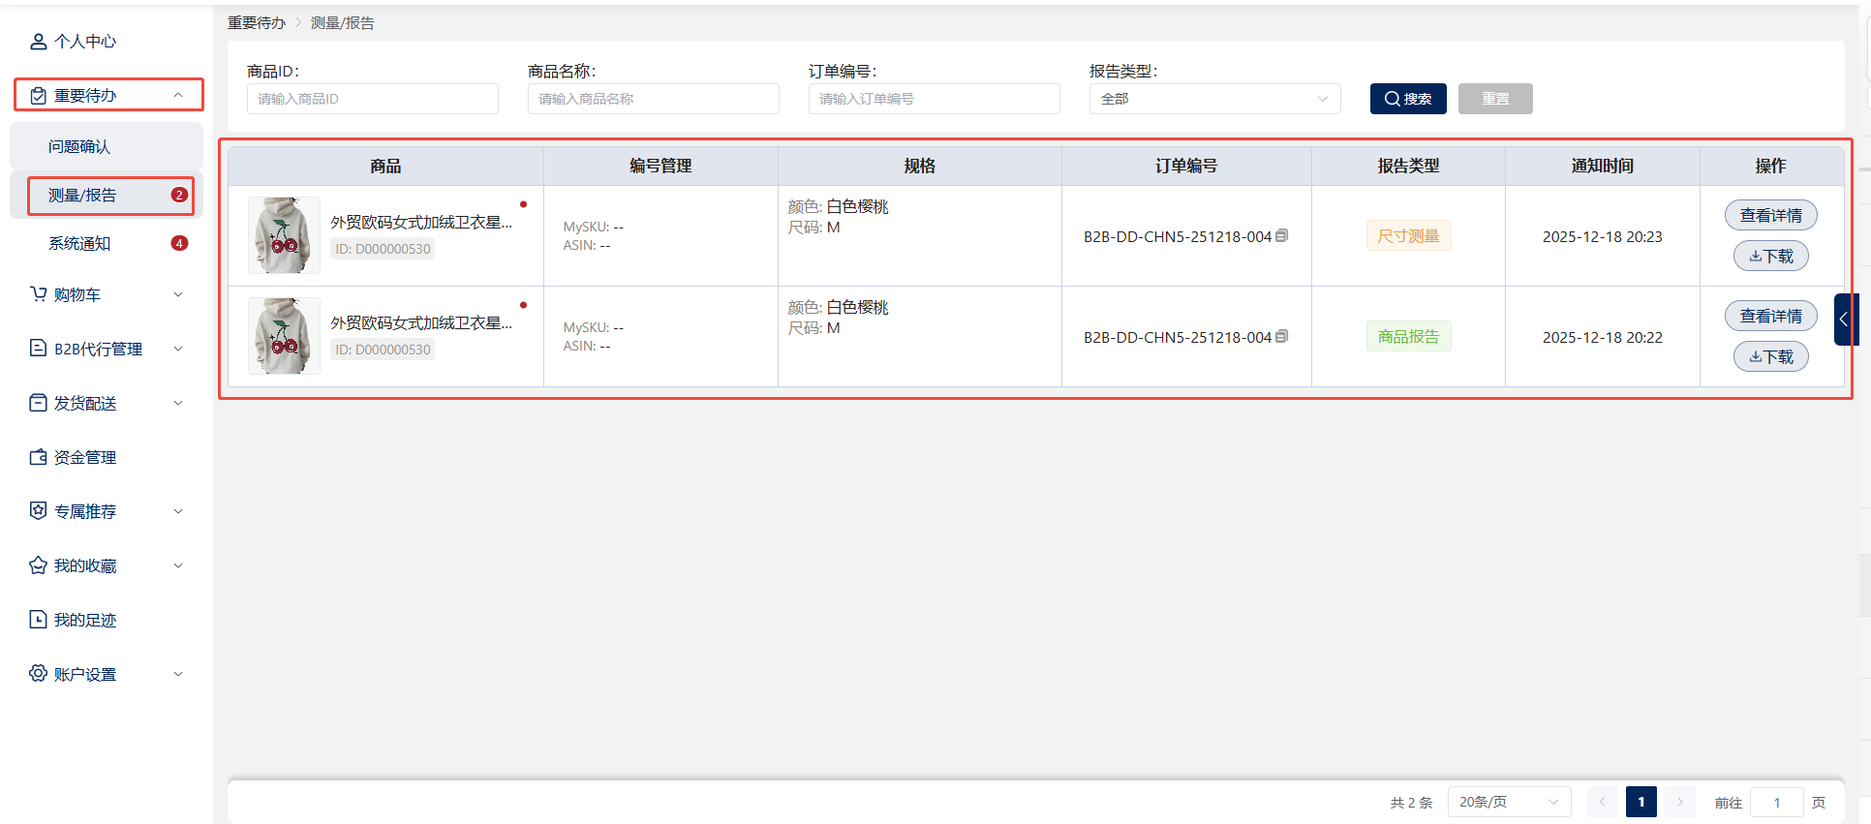Click the 账户设置 gear icon
Screen dimensions: 1871x824
pos(38,674)
